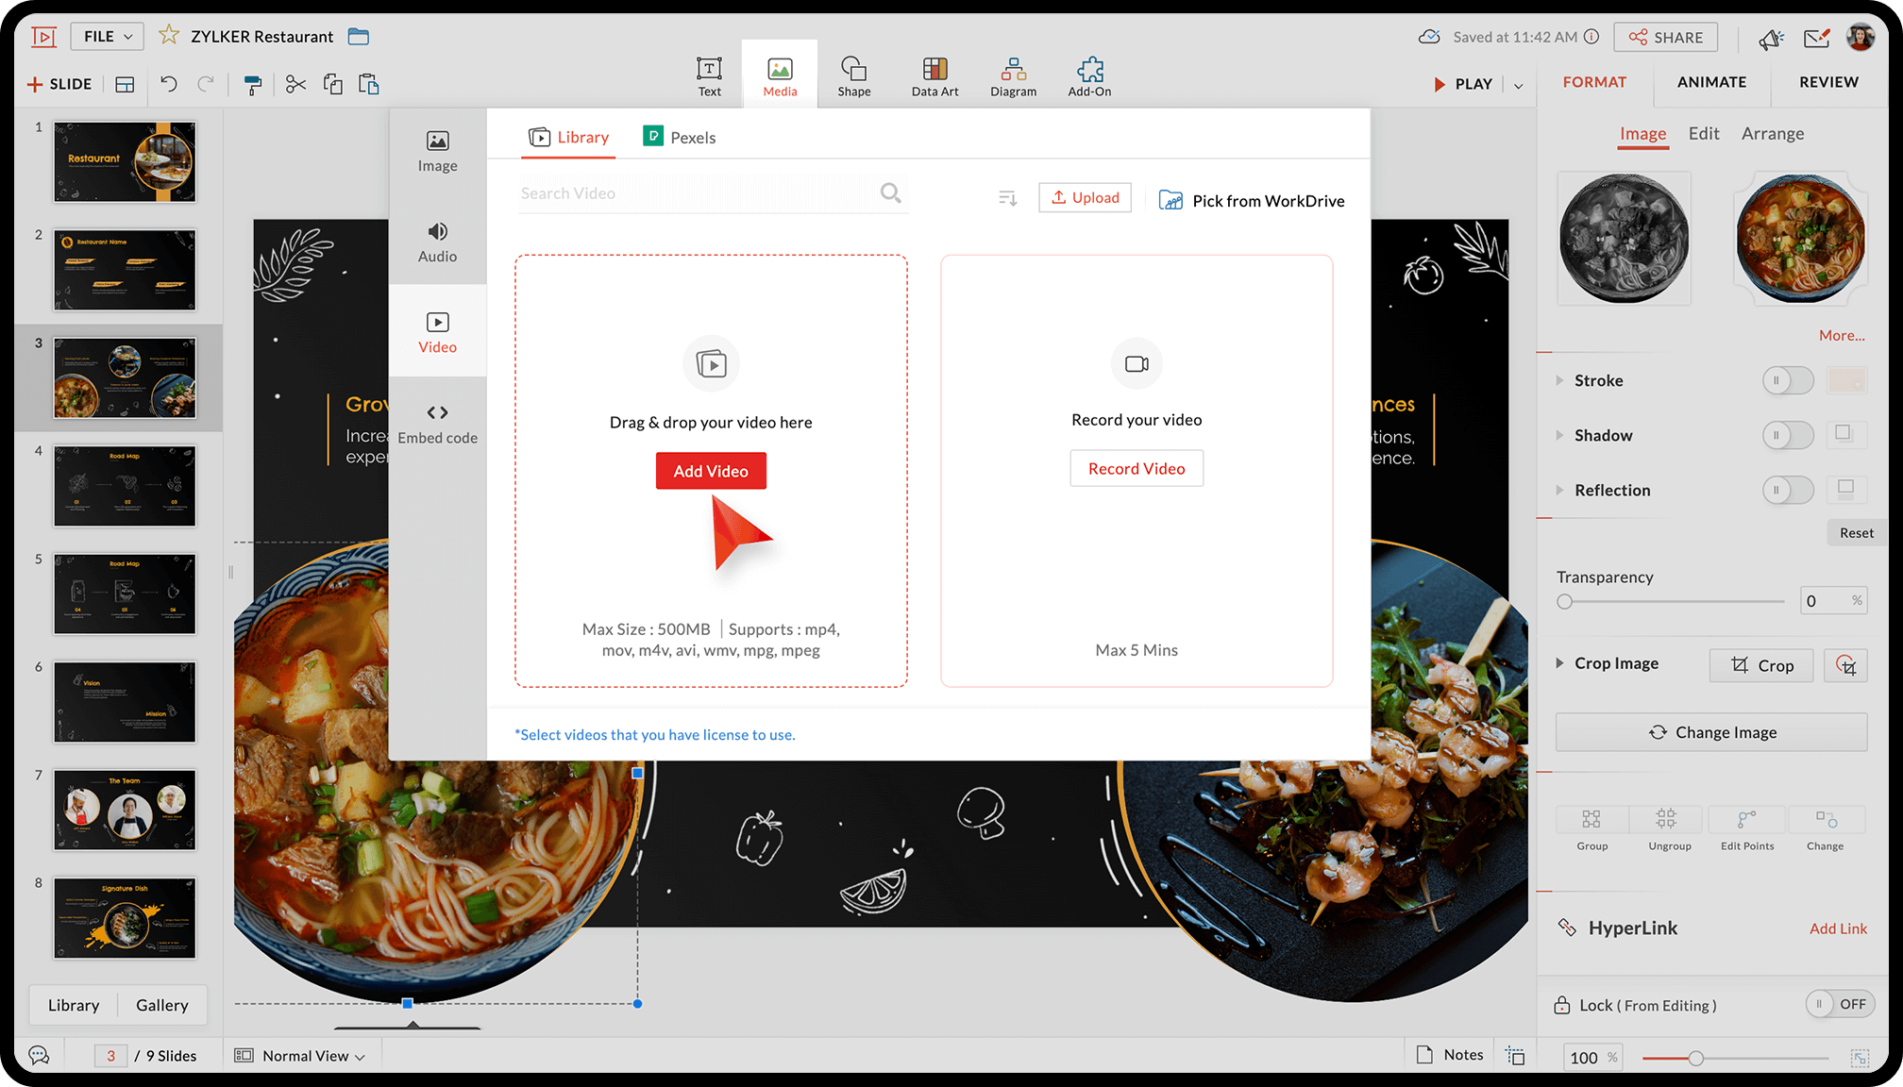Enable the Stroke toggle
The width and height of the screenshot is (1903, 1087).
[1787, 380]
